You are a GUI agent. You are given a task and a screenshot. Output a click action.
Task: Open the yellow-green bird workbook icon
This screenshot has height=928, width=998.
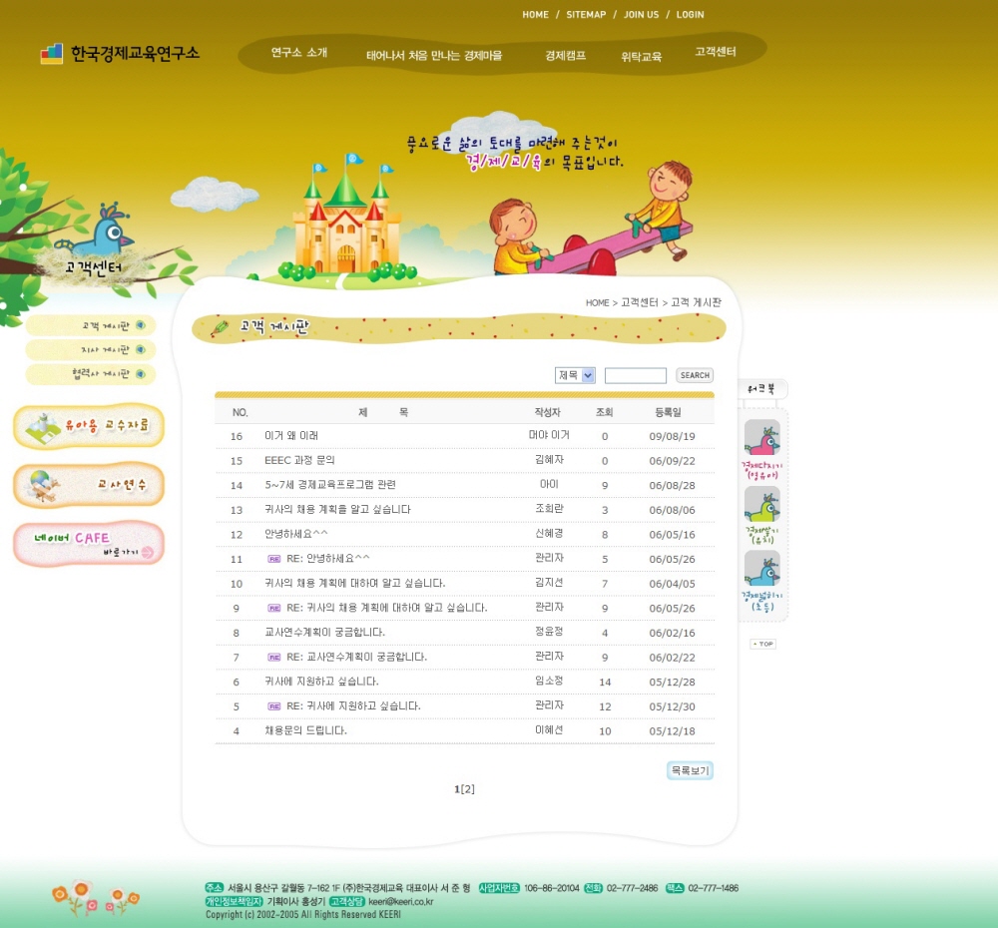(x=762, y=505)
